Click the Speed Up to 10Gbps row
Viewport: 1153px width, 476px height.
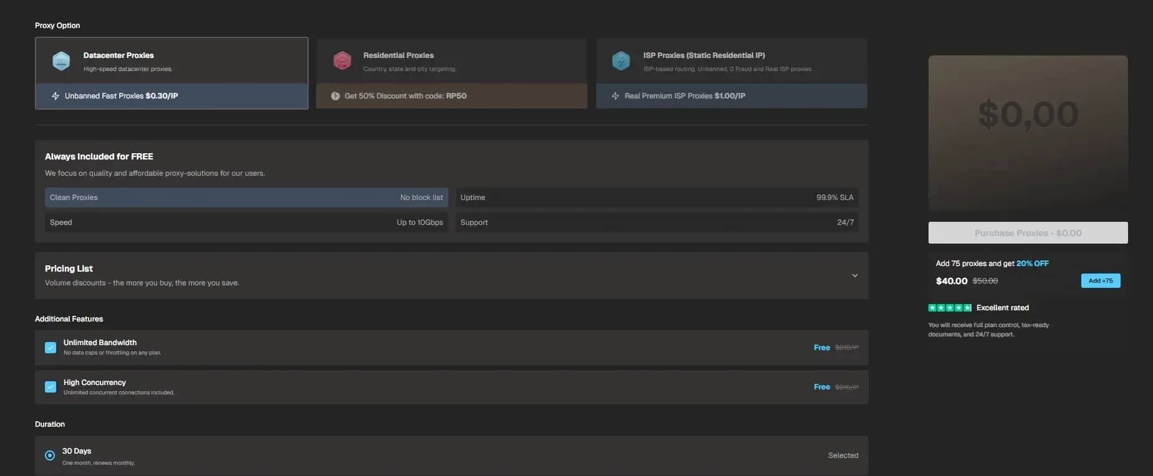[246, 222]
